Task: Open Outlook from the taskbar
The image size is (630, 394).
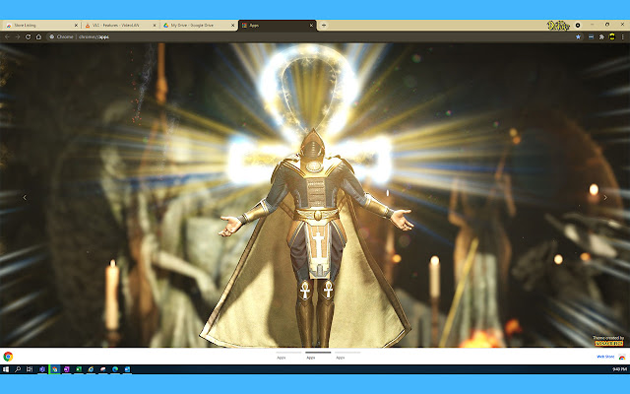Action: click(x=127, y=369)
